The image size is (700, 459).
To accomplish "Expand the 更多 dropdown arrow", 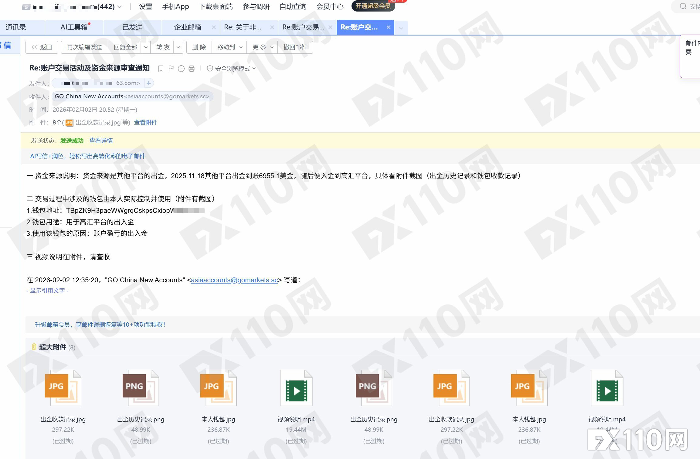I will (x=272, y=47).
